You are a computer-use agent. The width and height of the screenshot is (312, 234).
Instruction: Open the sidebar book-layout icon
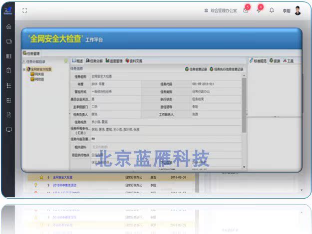pyautogui.click(x=9, y=56)
